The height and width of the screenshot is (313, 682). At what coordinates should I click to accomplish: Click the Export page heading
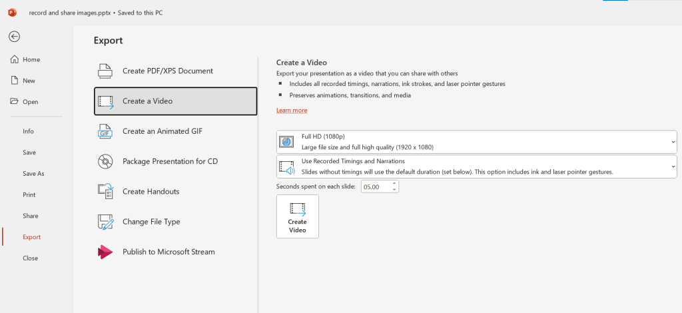pyautogui.click(x=109, y=41)
